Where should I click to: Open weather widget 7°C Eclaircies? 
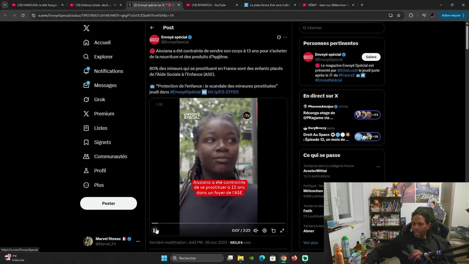click(x=14, y=258)
